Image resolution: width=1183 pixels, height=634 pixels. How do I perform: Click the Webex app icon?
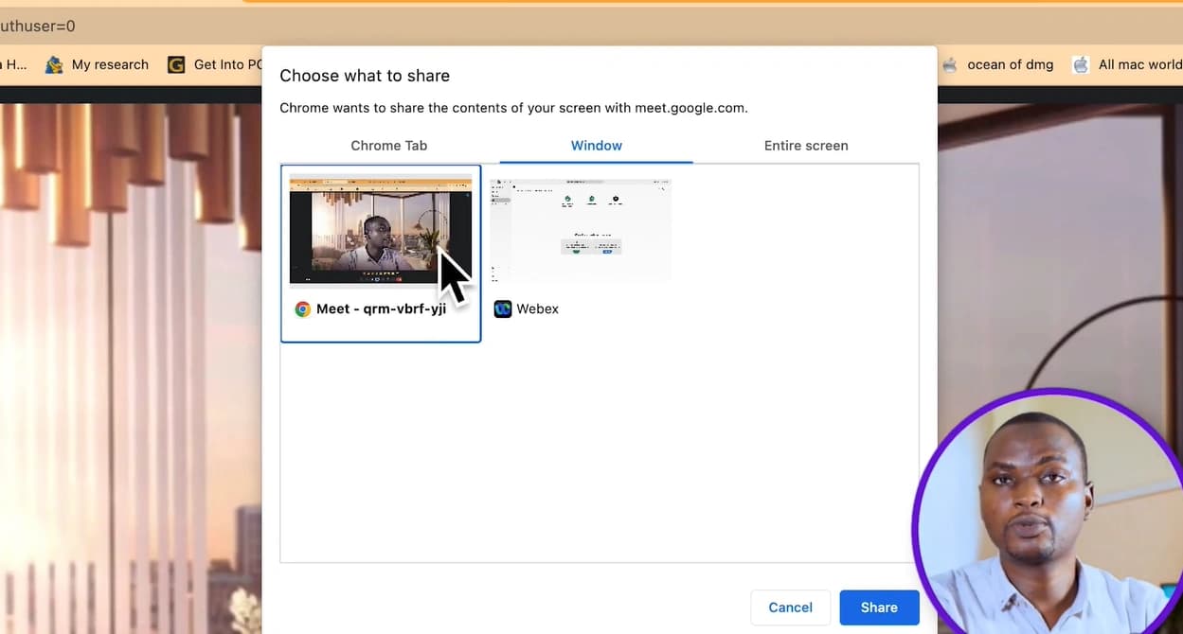(x=503, y=308)
